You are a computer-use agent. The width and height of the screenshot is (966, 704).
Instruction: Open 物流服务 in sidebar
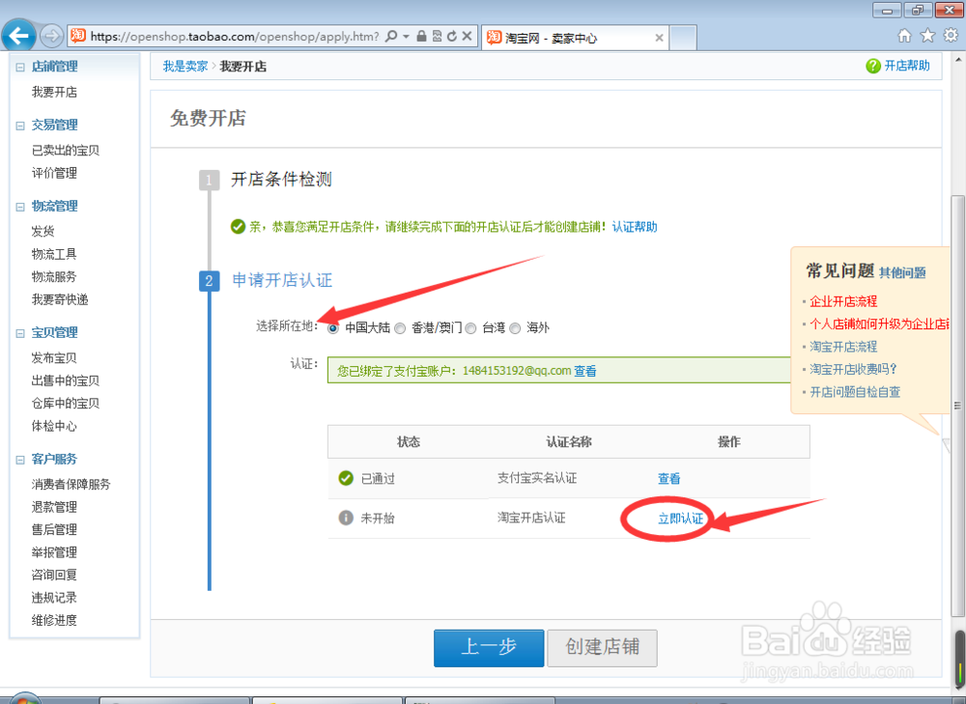pyautogui.click(x=54, y=276)
